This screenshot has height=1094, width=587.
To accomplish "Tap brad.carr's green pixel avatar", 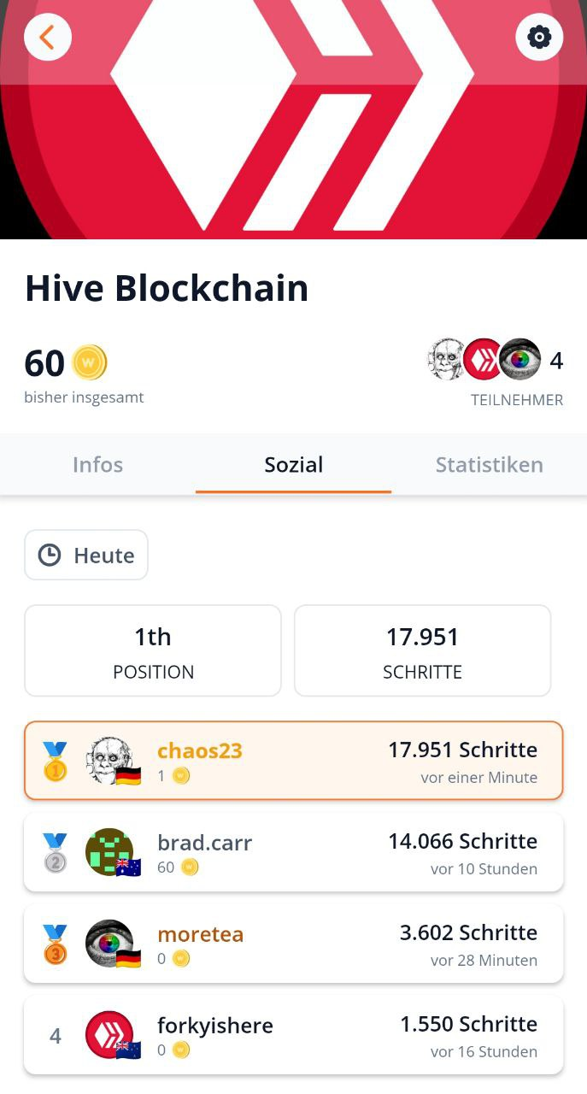I will 110,853.
